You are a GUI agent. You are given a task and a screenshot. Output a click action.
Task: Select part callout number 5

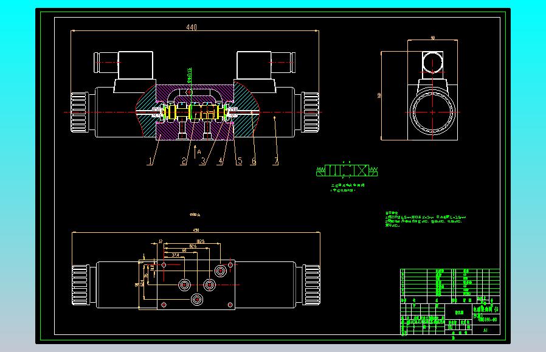(239, 161)
